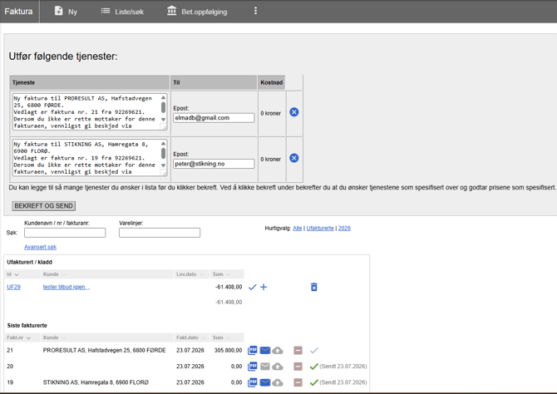Click the bank icon beside Bet.oppfølging
The image size is (557, 394).
click(x=171, y=11)
